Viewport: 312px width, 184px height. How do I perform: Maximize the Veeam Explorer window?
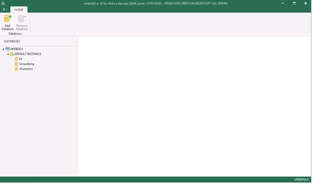pos(294,3)
